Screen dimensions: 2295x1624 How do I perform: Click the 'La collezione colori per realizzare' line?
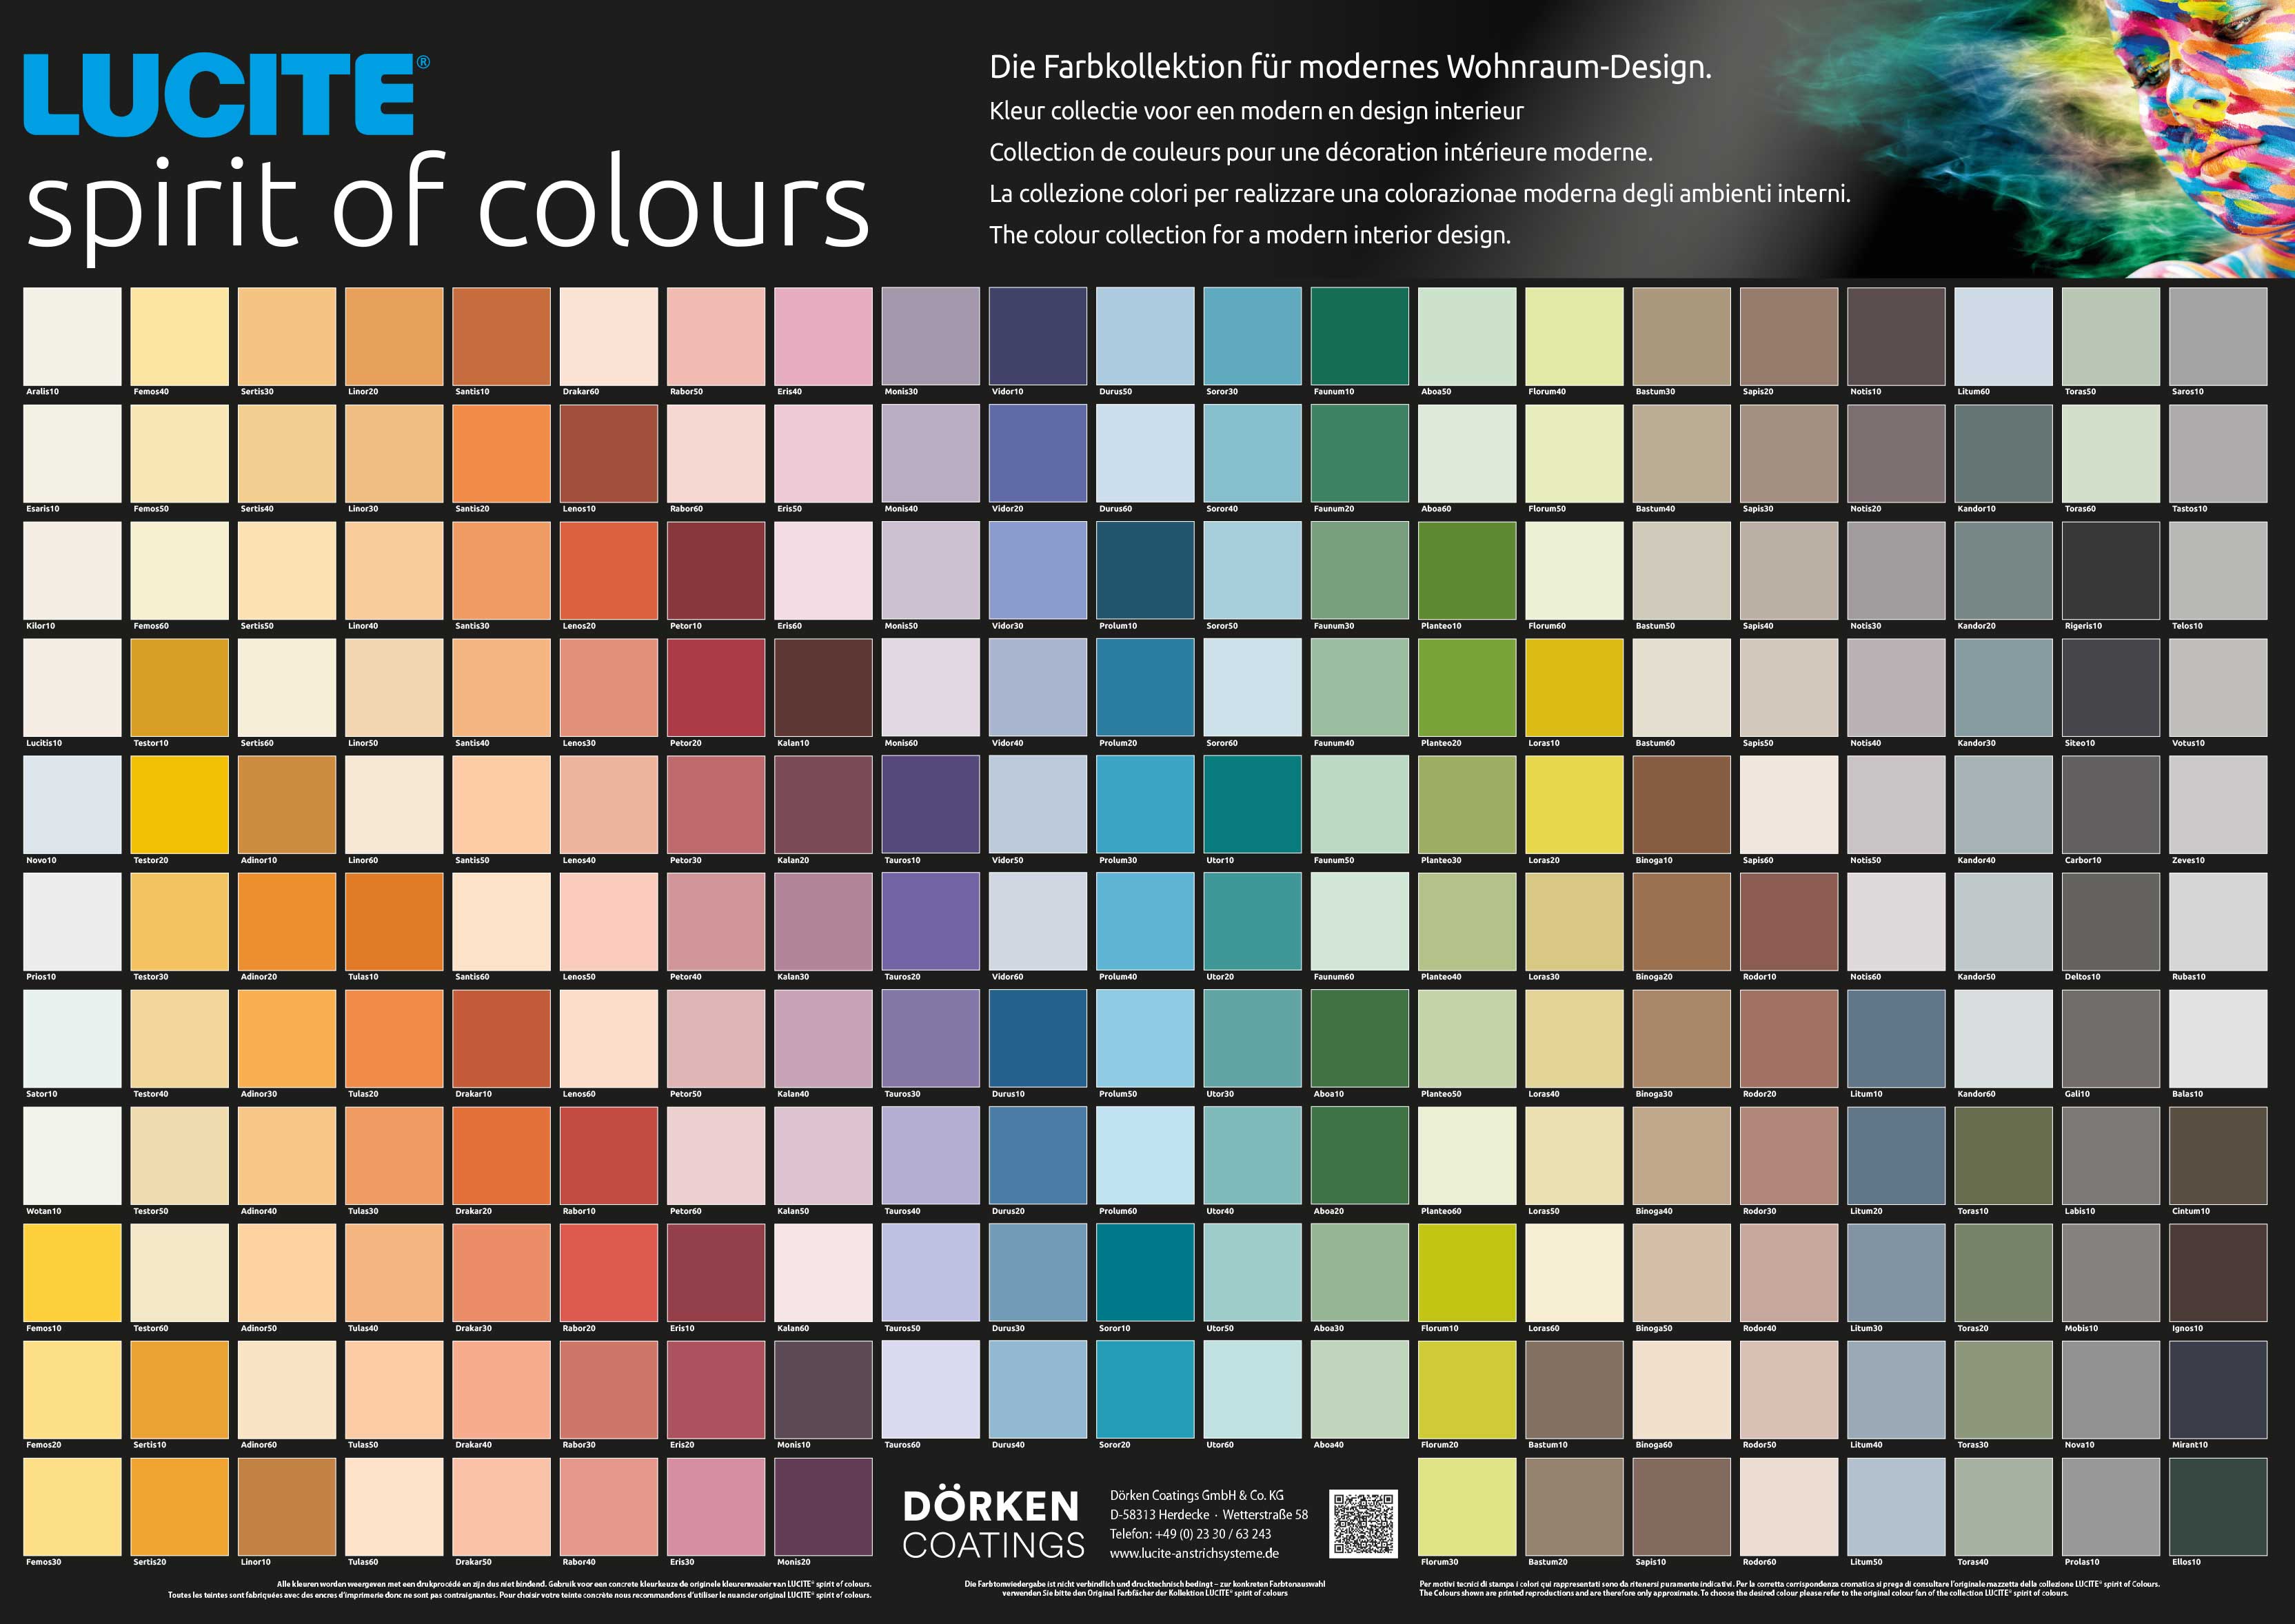coord(1420,193)
